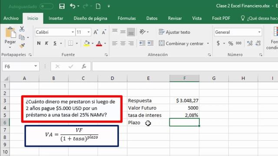
Task: Switch to the Datos tab
Action: click(152, 18)
